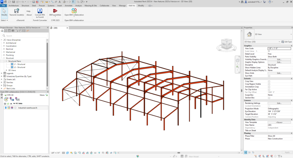Click the Thin Lines icon in quick access toolbar
The height and width of the screenshot is (158, 293).
pos(74,2)
